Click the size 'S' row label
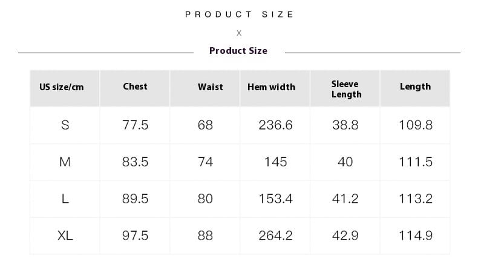This screenshot has width=478, height=262. pyautogui.click(x=65, y=125)
